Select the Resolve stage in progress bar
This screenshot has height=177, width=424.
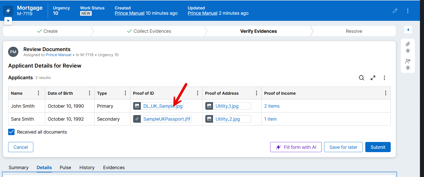pos(354,31)
